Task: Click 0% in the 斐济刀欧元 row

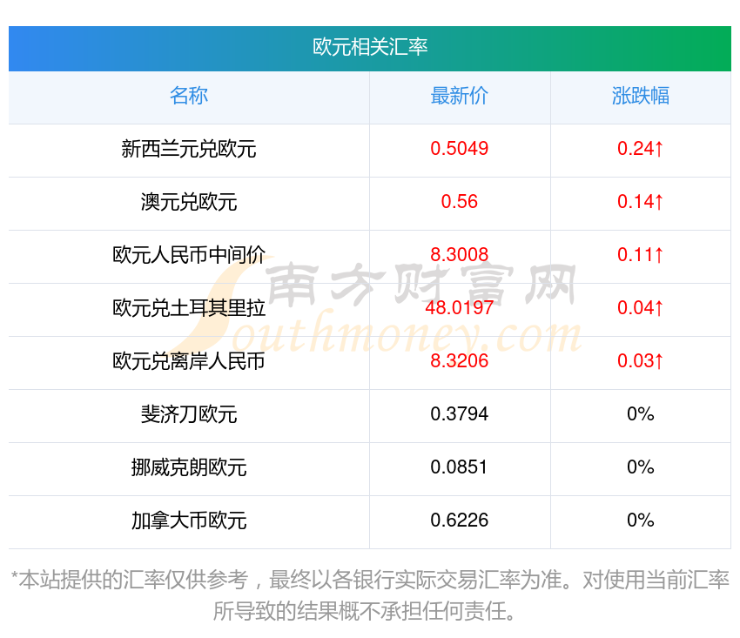Action: click(641, 414)
